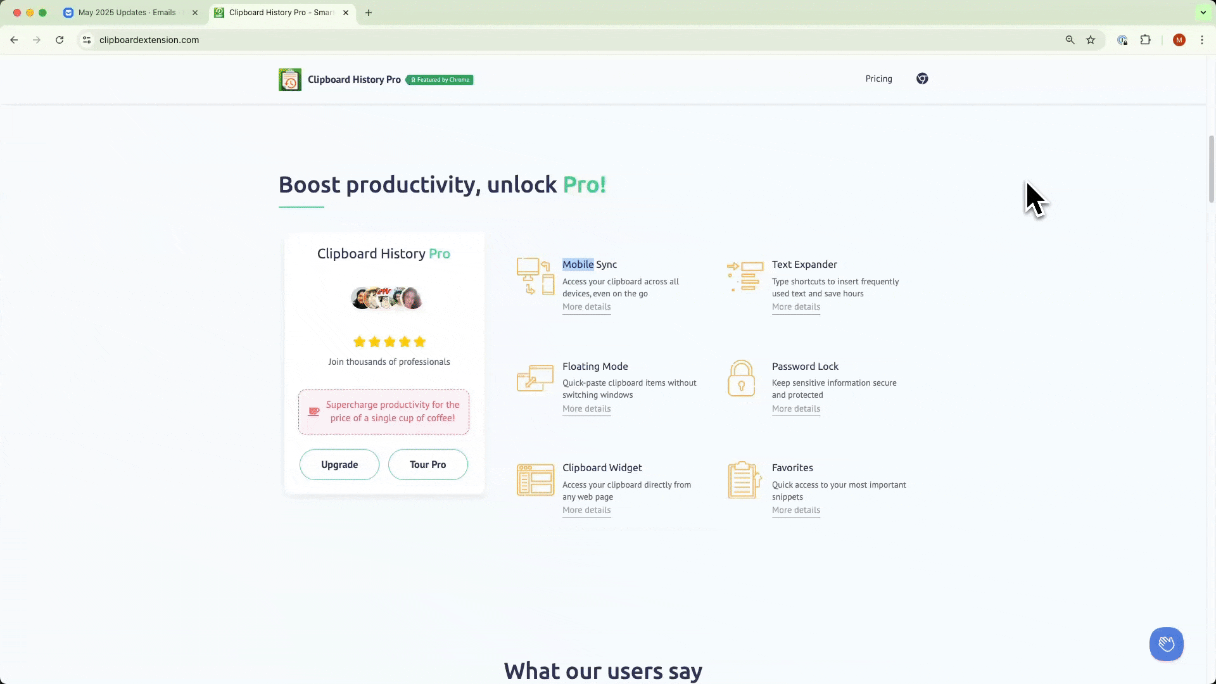Open the browser Extensions puzzle icon
Viewport: 1216px width, 684px height.
point(1145,40)
